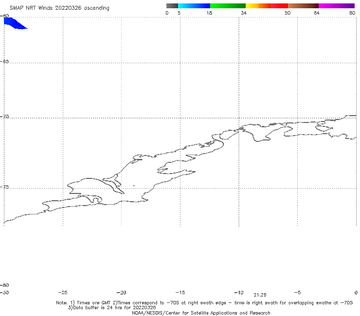The height and width of the screenshot is (316, 360).
Task: Click the gray 0-5 segment of the color bar
Action: (x=172, y=6)
